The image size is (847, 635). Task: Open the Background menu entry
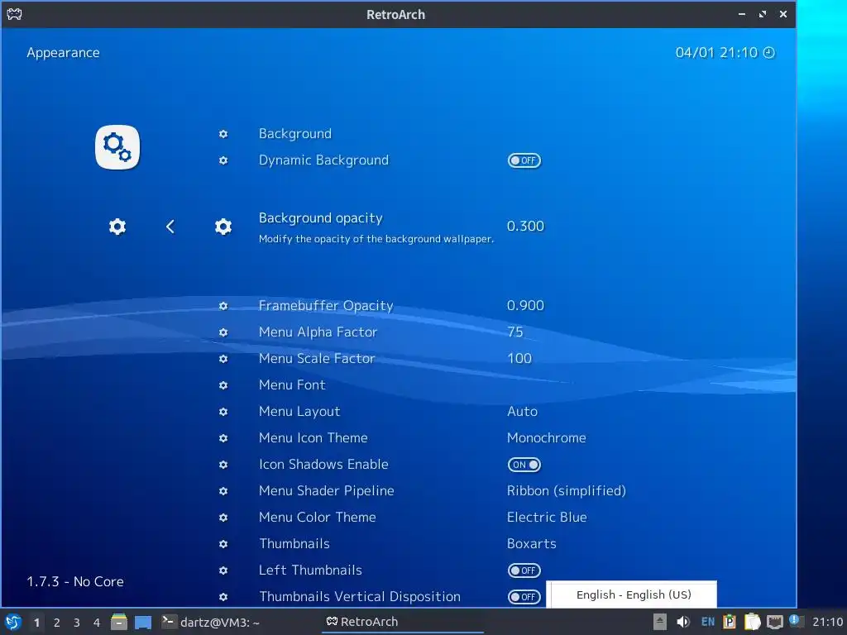point(295,134)
